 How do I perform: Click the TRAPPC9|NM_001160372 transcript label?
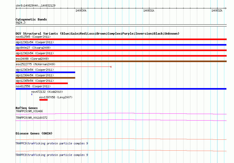[32, 118]
